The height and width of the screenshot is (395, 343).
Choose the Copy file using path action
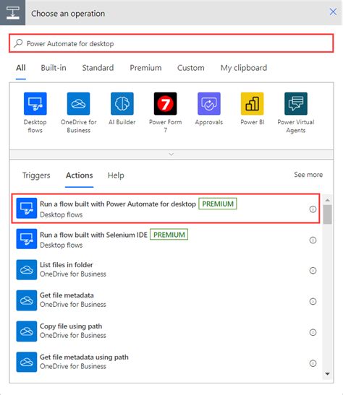(166, 331)
